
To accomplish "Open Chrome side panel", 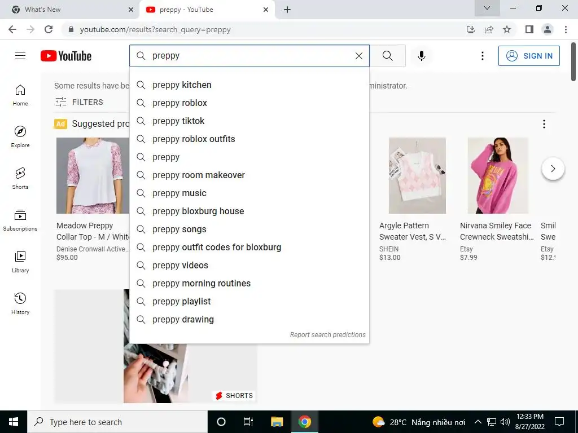I will pyautogui.click(x=529, y=29).
